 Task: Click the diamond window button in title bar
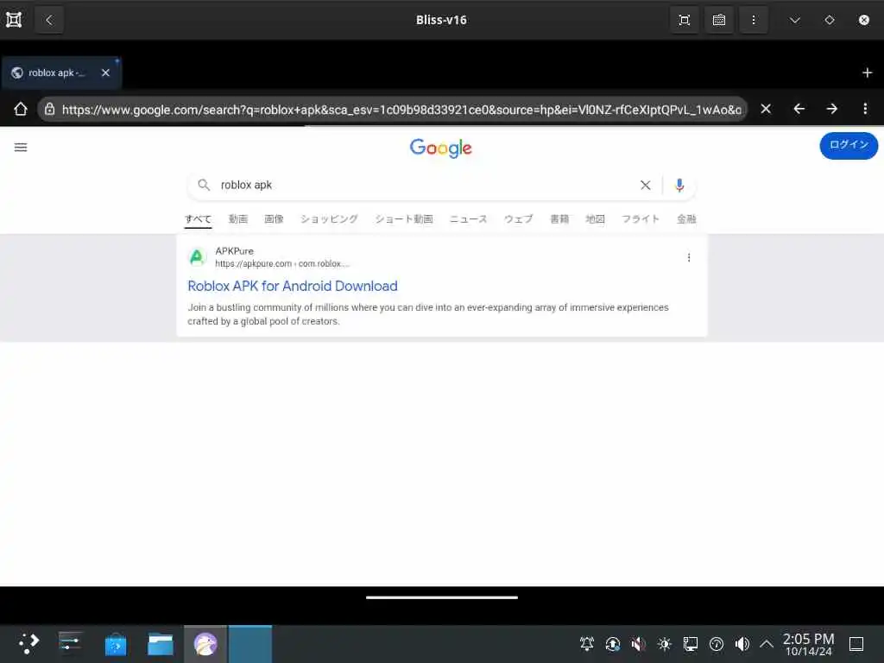click(830, 20)
